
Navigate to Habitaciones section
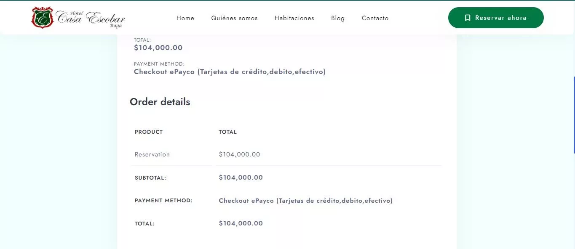294,18
